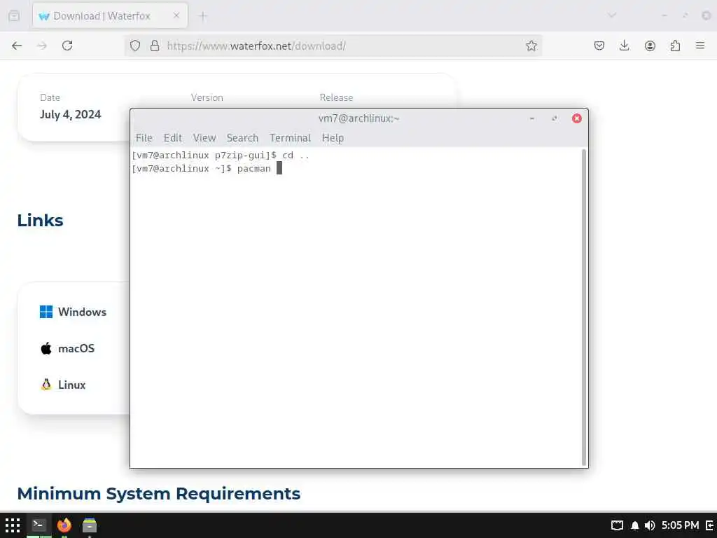Open recent browsing tab history icon
This screenshot has width=717, height=538.
[14, 16]
